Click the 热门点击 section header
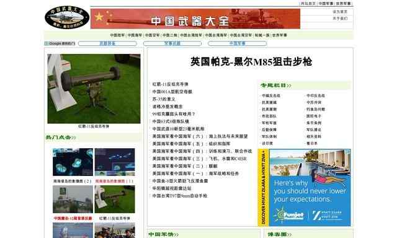 click(x=61, y=138)
